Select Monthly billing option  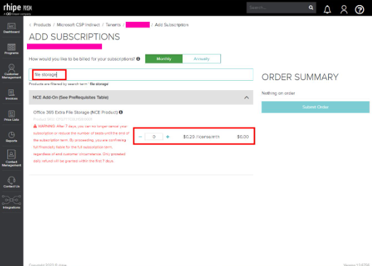[164, 59]
